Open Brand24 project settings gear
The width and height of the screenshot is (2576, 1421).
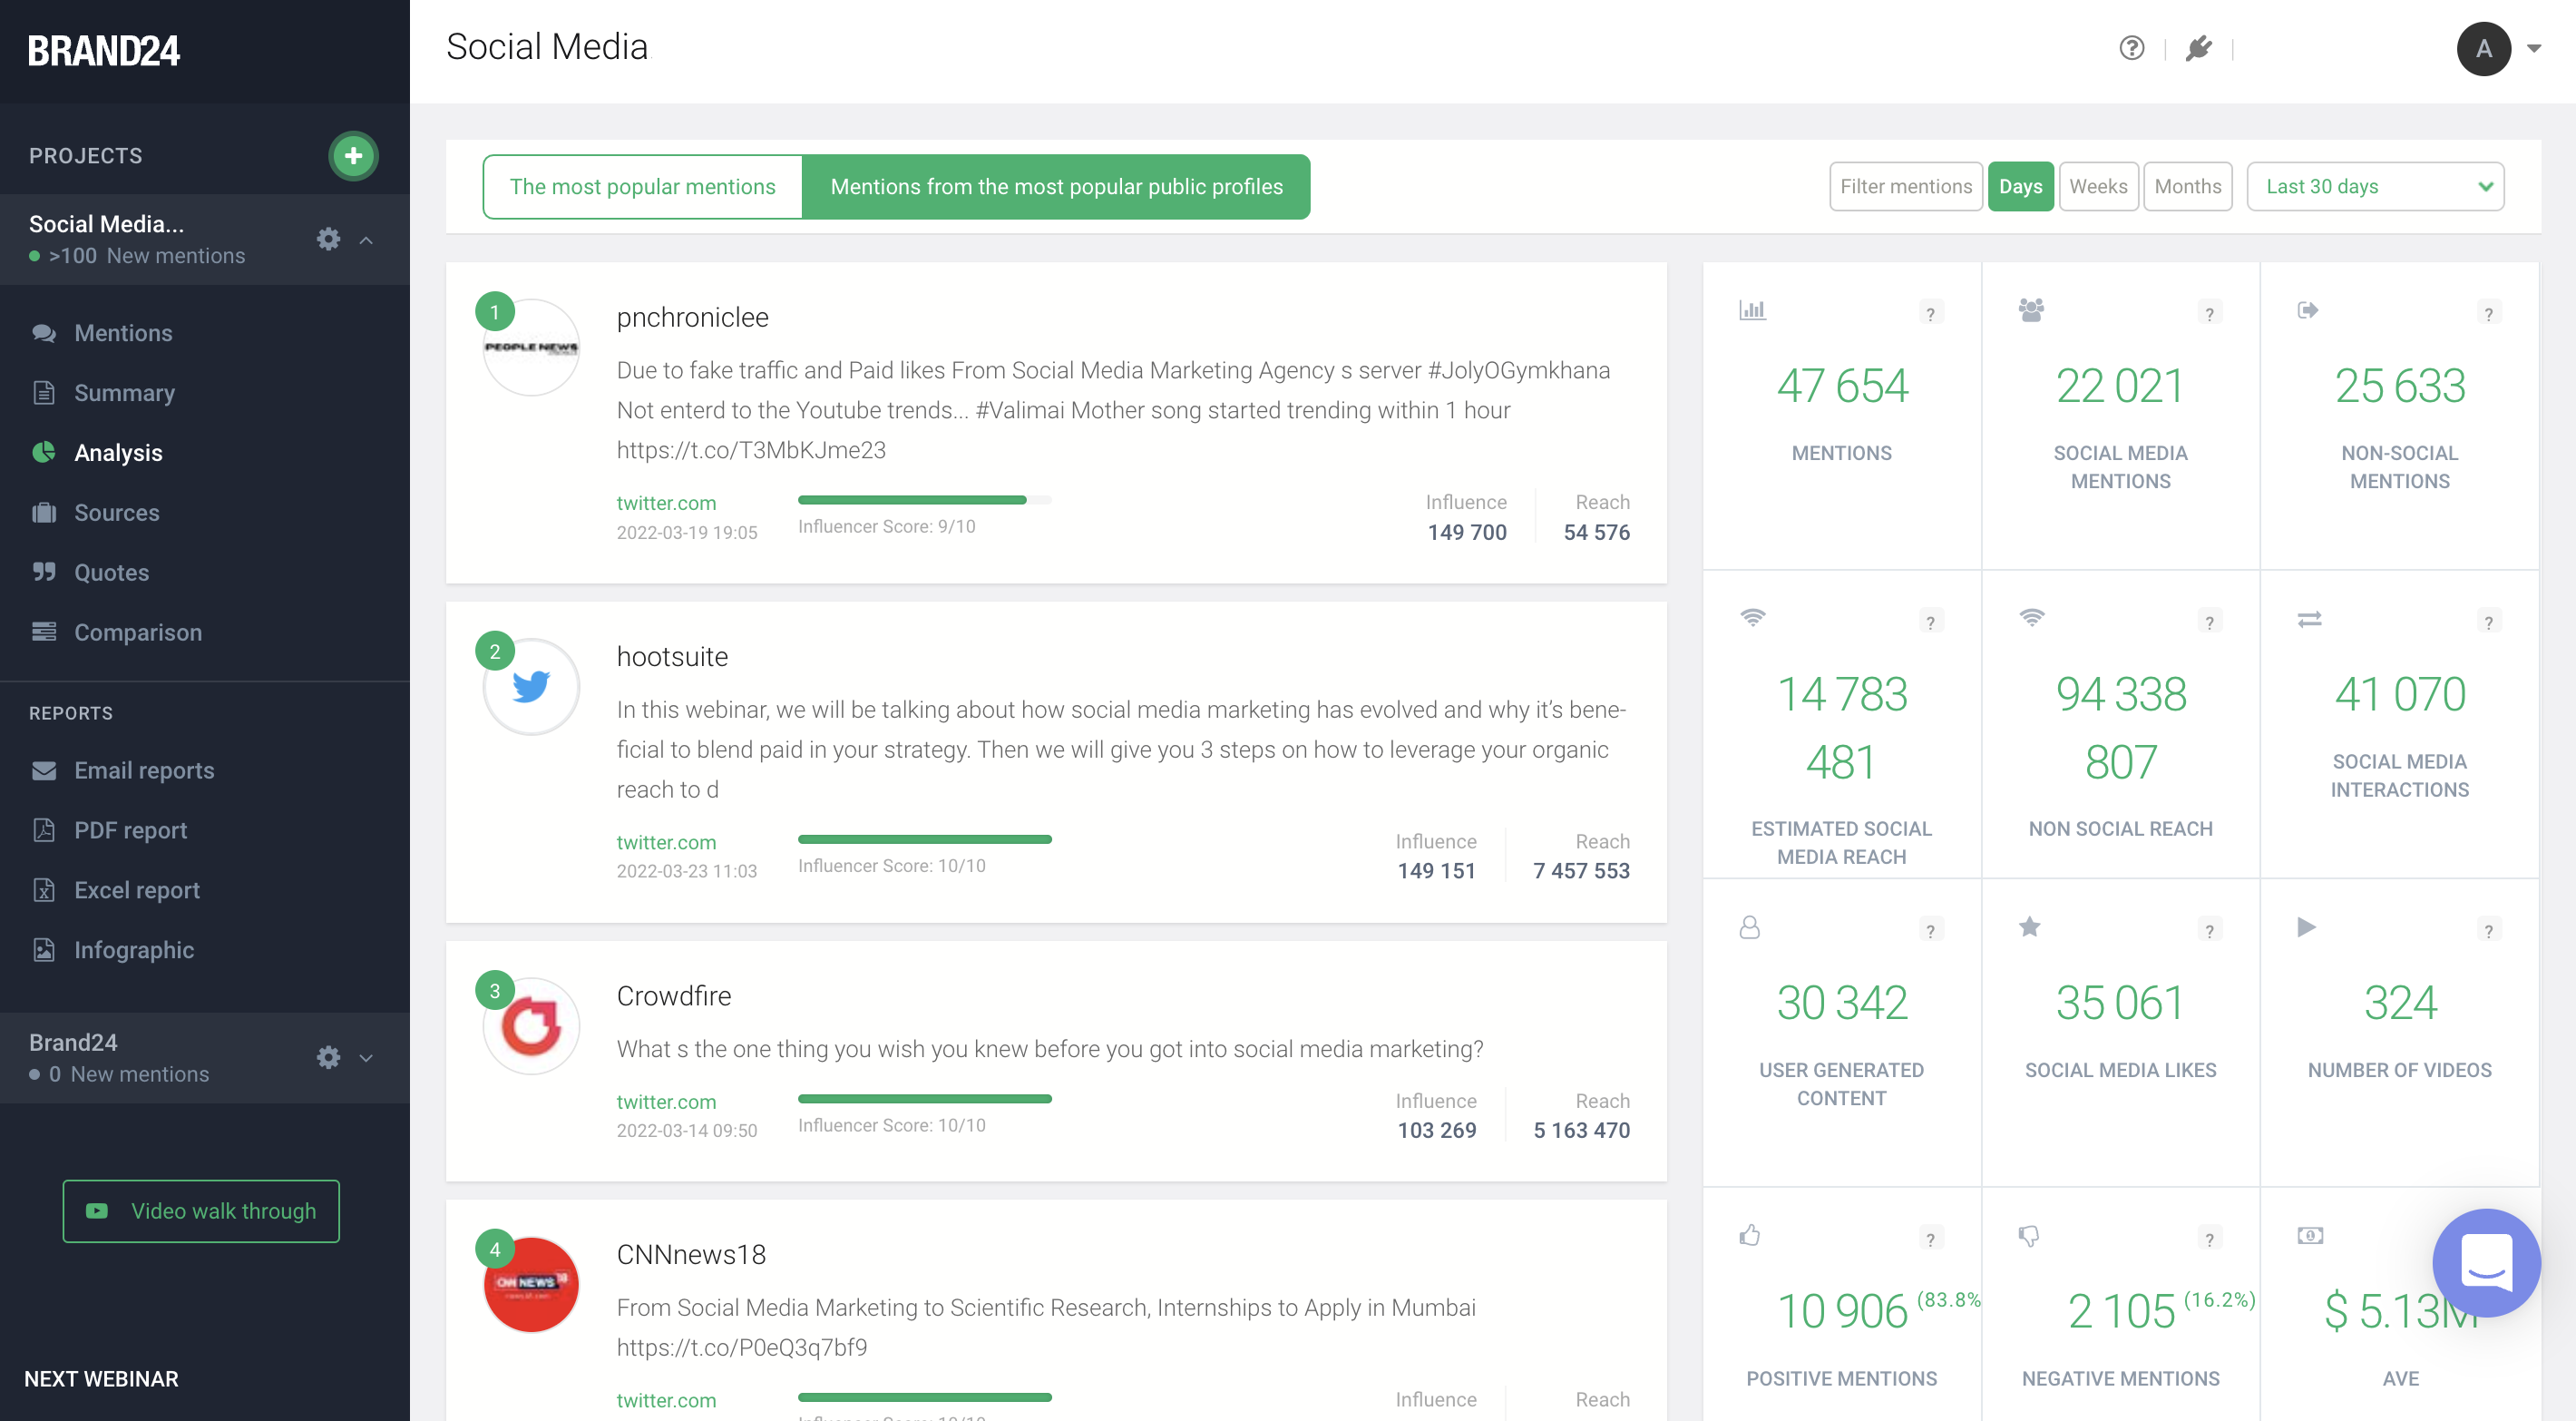point(328,1058)
